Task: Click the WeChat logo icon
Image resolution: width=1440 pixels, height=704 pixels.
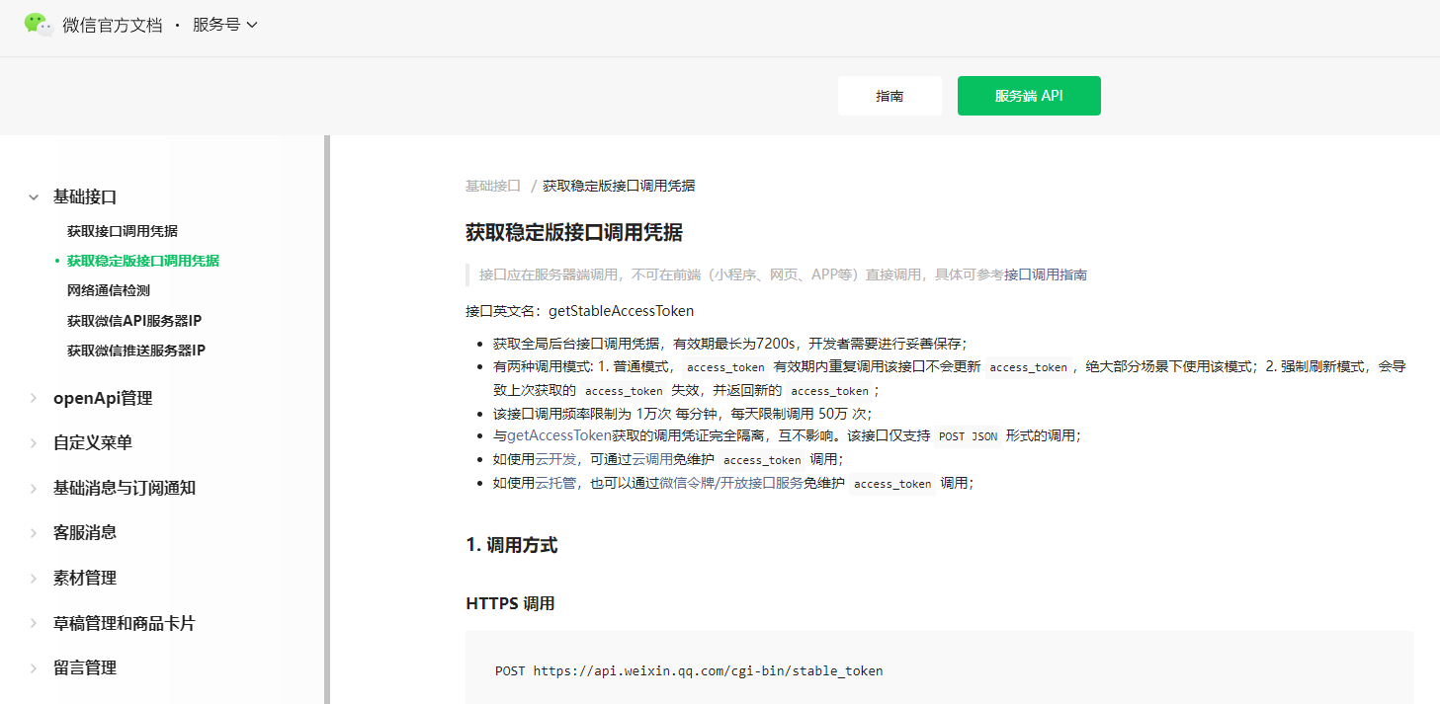Action: 39,25
